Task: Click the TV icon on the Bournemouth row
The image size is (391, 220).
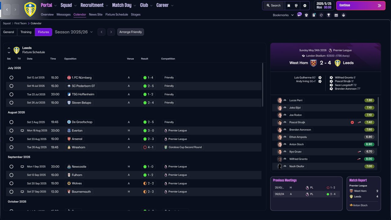Action: (22, 192)
